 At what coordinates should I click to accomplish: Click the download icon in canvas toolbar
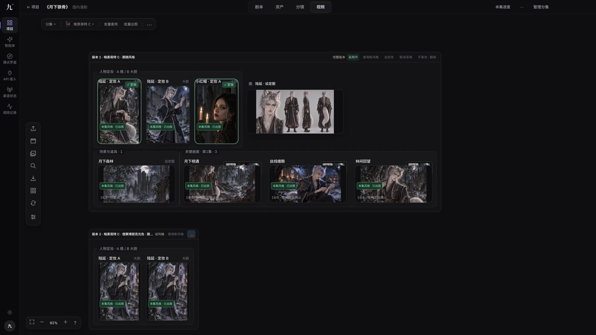pyautogui.click(x=33, y=178)
